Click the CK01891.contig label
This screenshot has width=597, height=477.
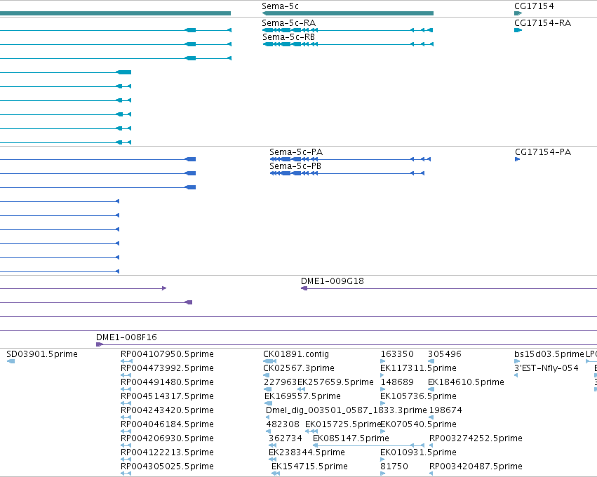[x=296, y=354]
